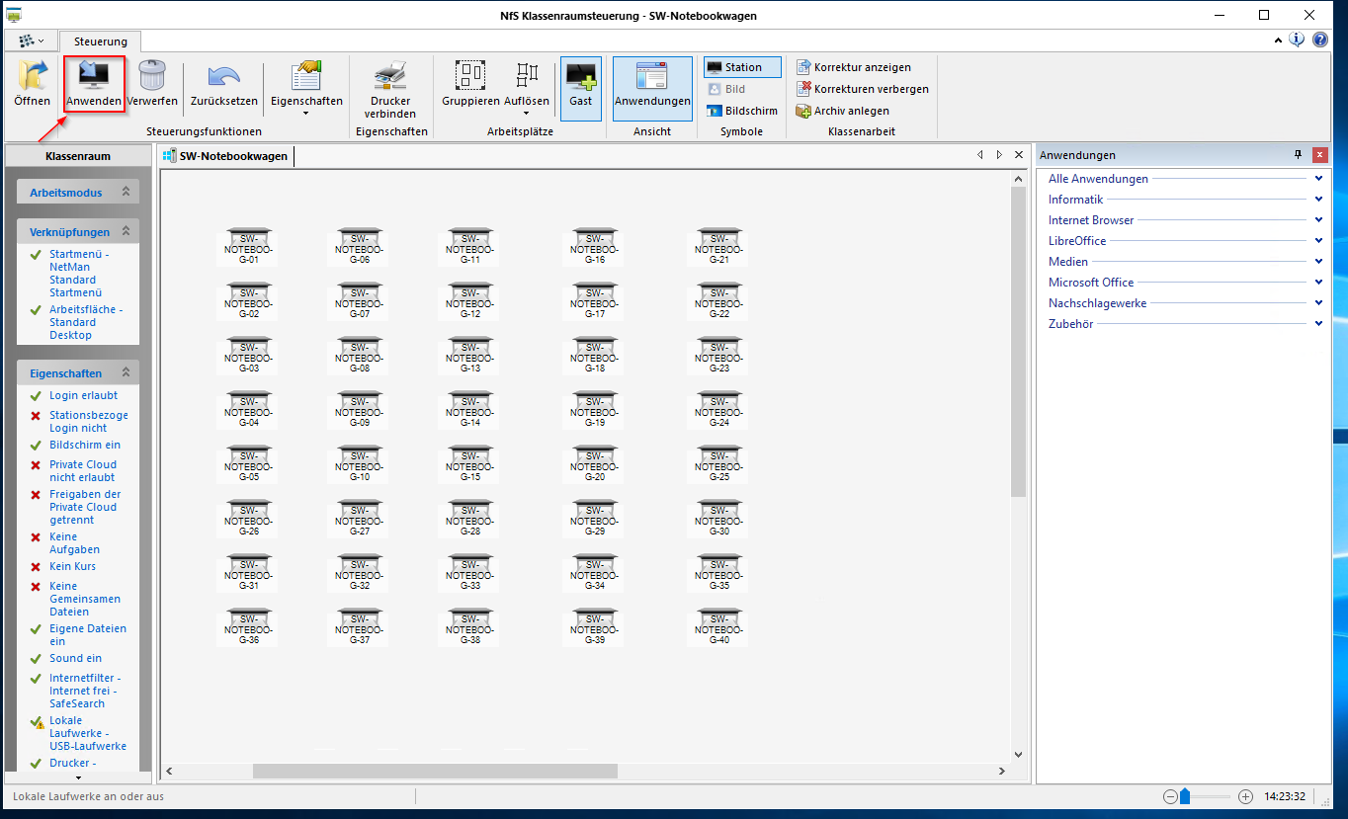Click the Zurücksetzen undo arrow icon
Viewport: 1348px width, 819px height.
[x=224, y=76]
